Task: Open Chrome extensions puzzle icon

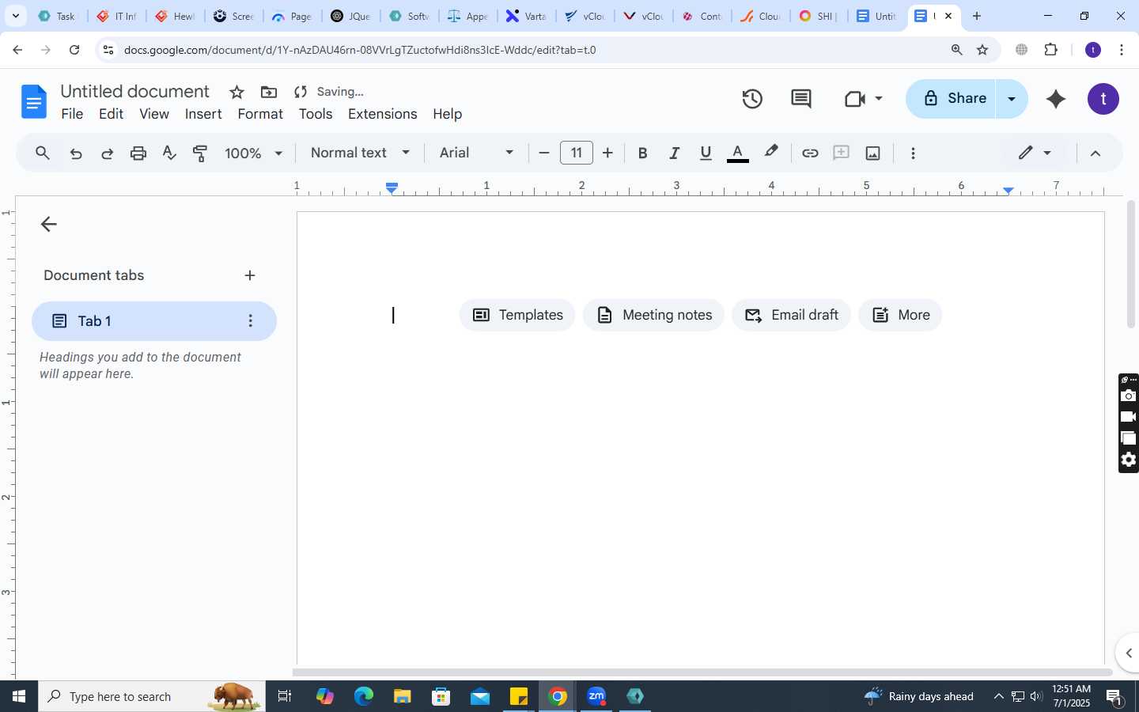Action: (x=1050, y=50)
